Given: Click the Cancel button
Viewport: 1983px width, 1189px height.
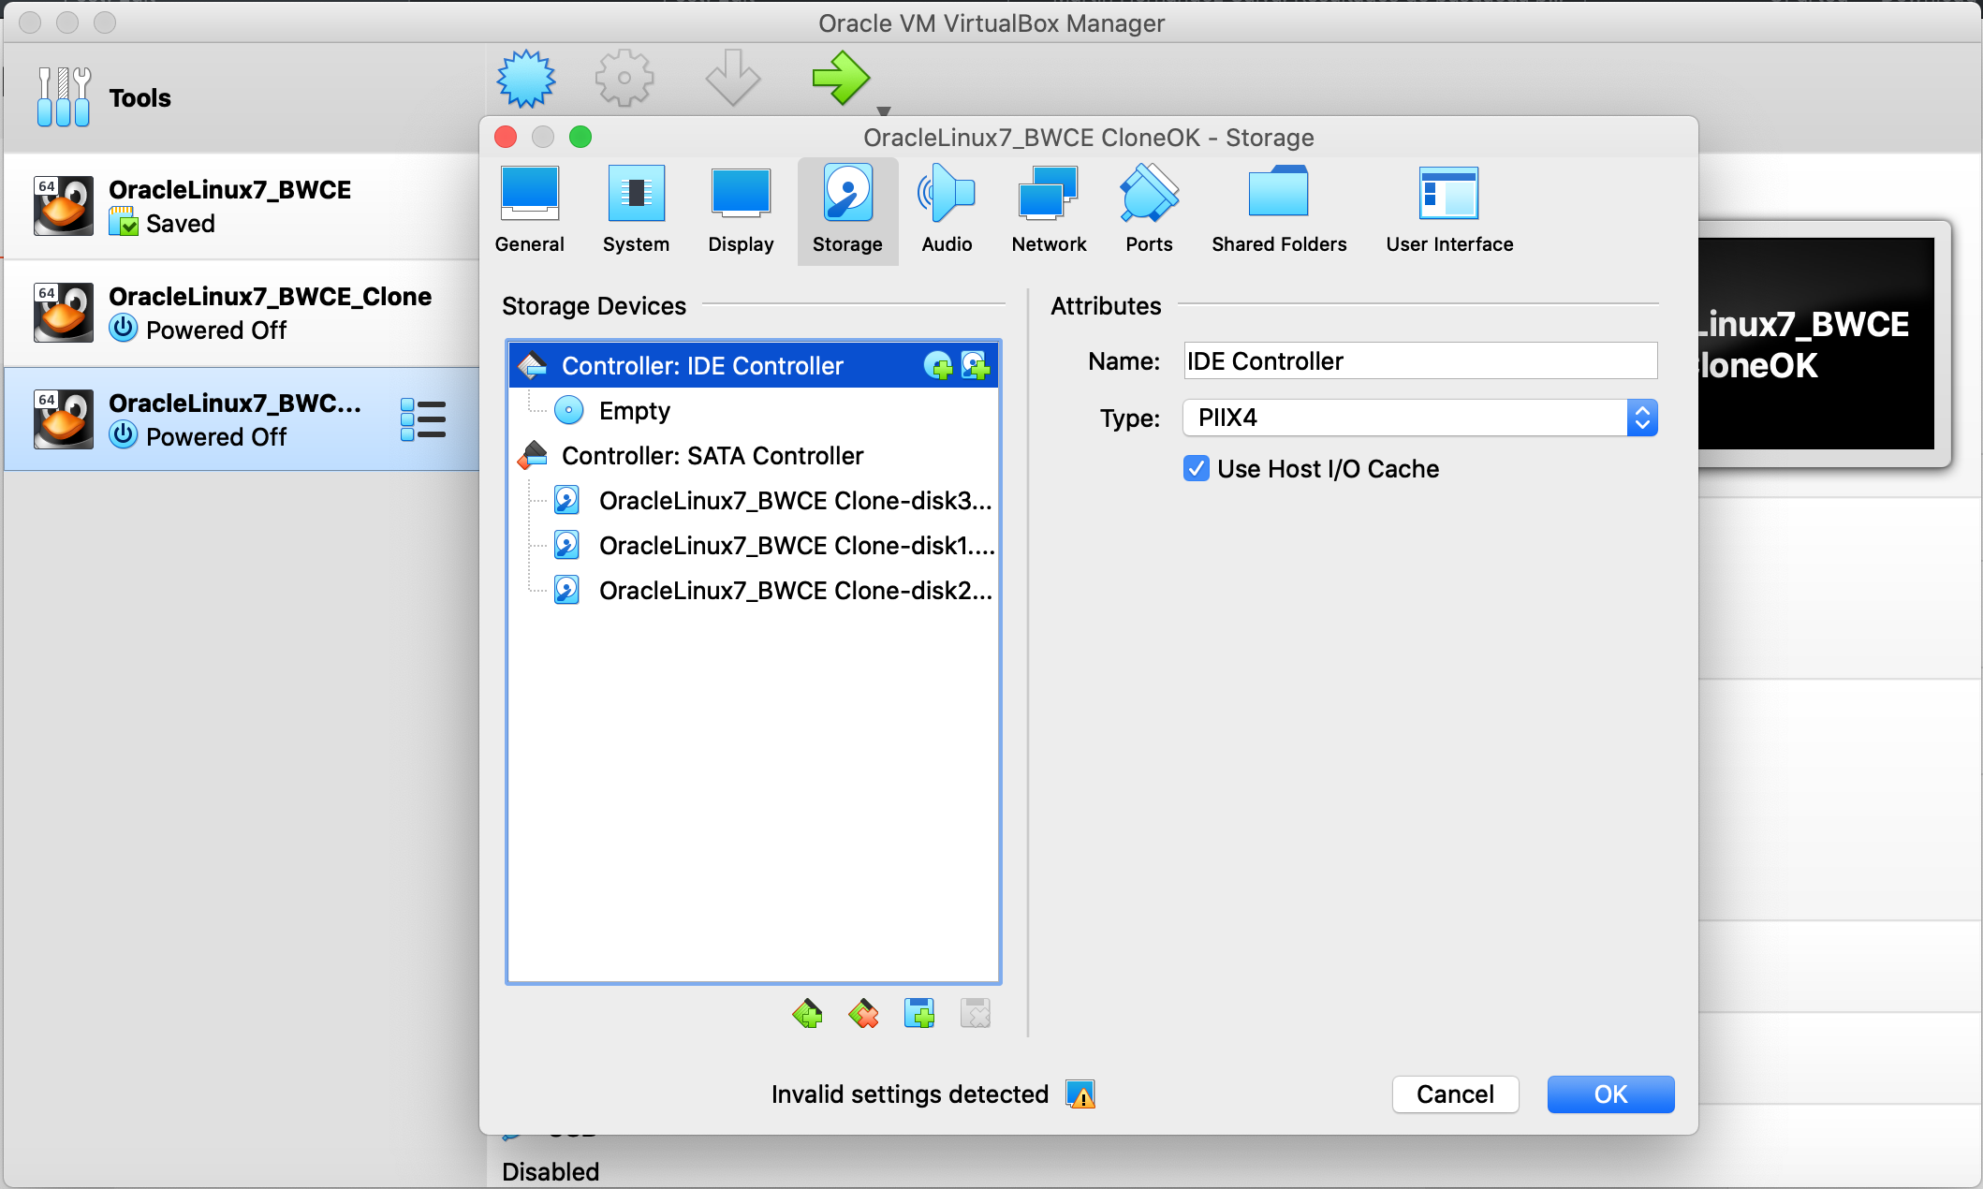Looking at the screenshot, I should [1455, 1094].
